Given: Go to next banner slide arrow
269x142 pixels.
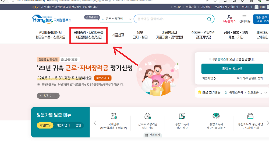Looking at the screenshot, I should pyautogui.click(x=51, y=96).
